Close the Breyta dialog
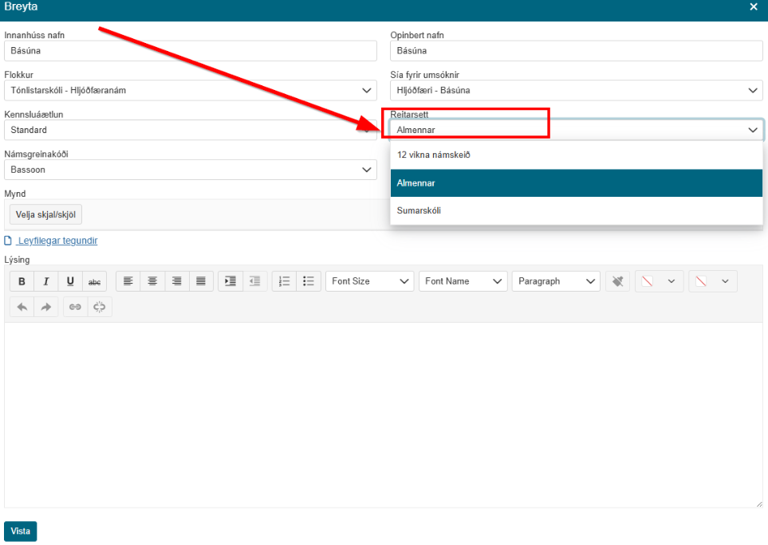Image resolution: width=768 pixels, height=545 pixels. (754, 7)
